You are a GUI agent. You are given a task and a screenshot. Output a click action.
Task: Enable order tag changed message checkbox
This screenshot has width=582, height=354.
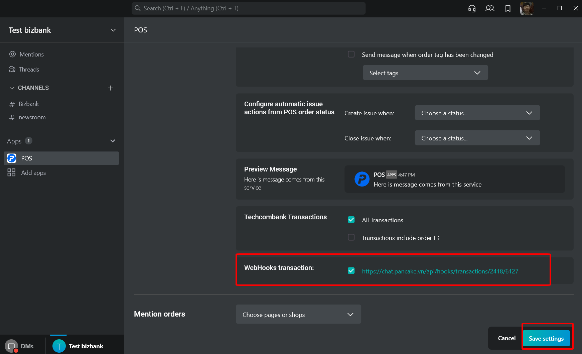pyautogui.click(x=351, y=54)
